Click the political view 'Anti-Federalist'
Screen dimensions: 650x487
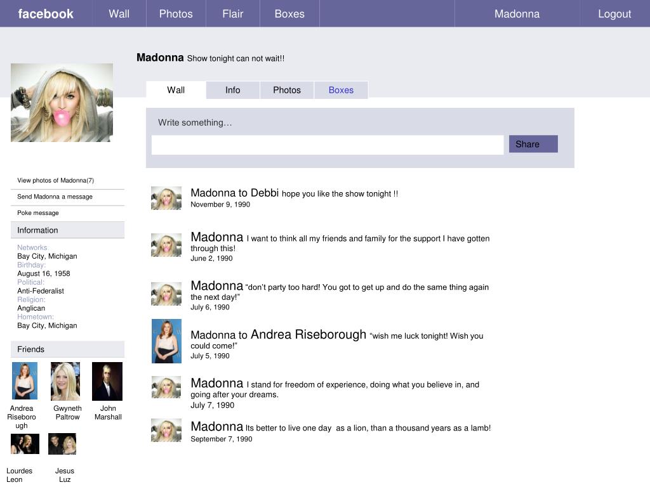coord(41,290)
